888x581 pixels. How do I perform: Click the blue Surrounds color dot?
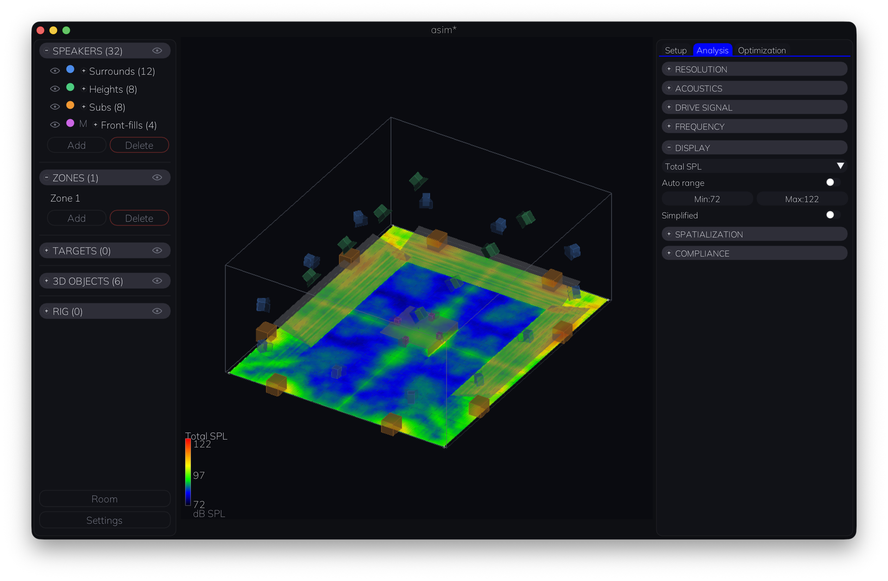tap(70, 69)
